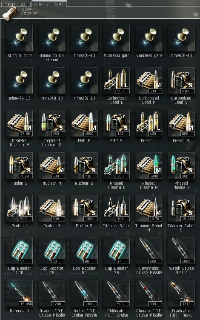
Task: Switch to plain list view mode
Action: (x=35, y=14)
